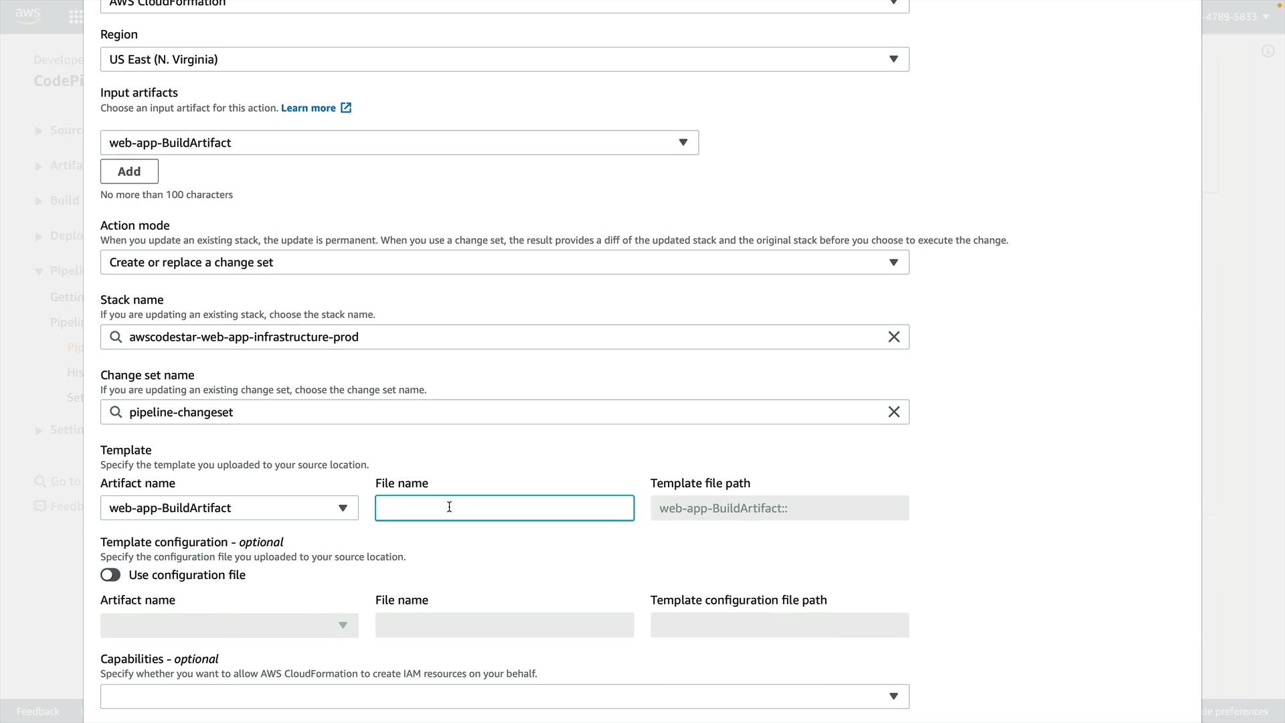The image size is (1285, 723).
Task: Click the Add button under input artifacts
Action: point(129,171)
